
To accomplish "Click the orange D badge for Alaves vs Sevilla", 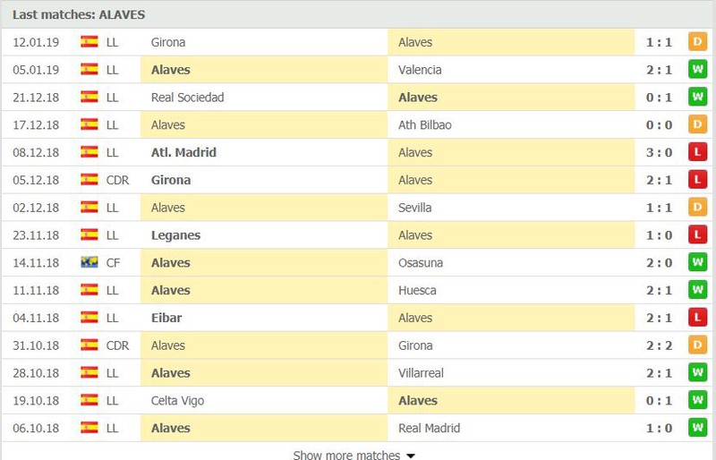I will click(697, 208).
